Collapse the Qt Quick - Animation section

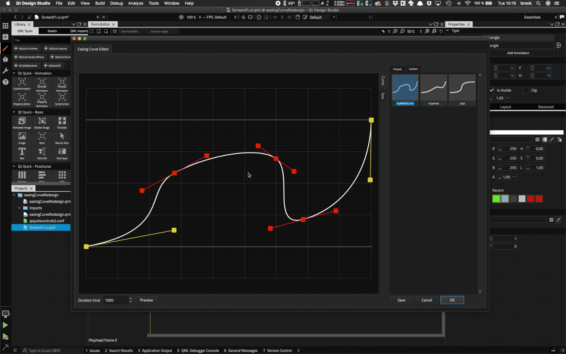(x=14, y=73)
